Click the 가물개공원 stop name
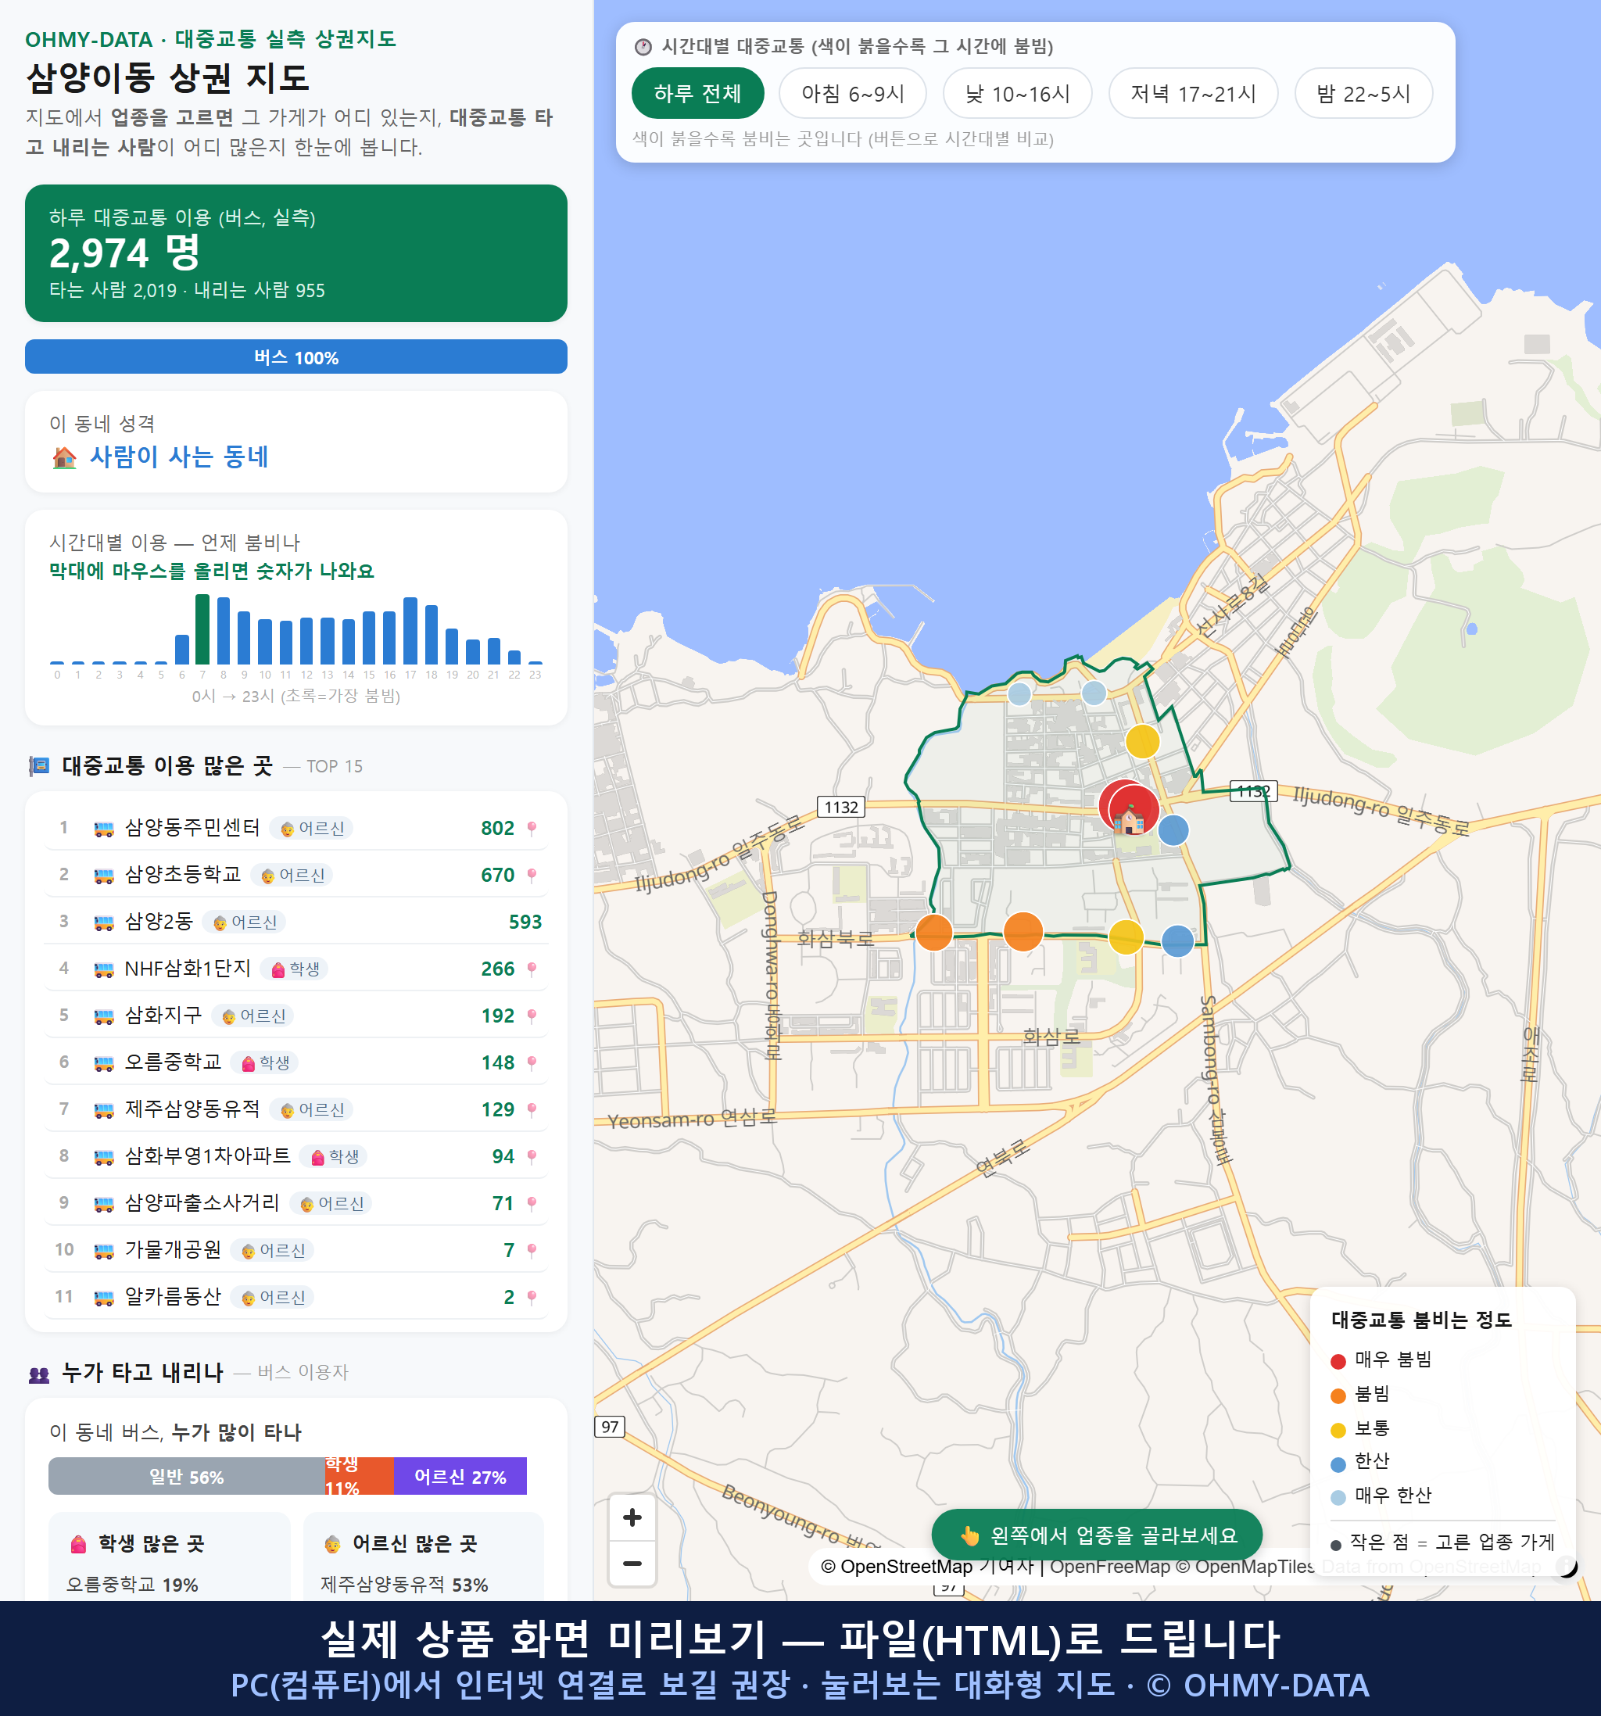Screen dimensions: 1601x1716 click(x=174, y=1249)
